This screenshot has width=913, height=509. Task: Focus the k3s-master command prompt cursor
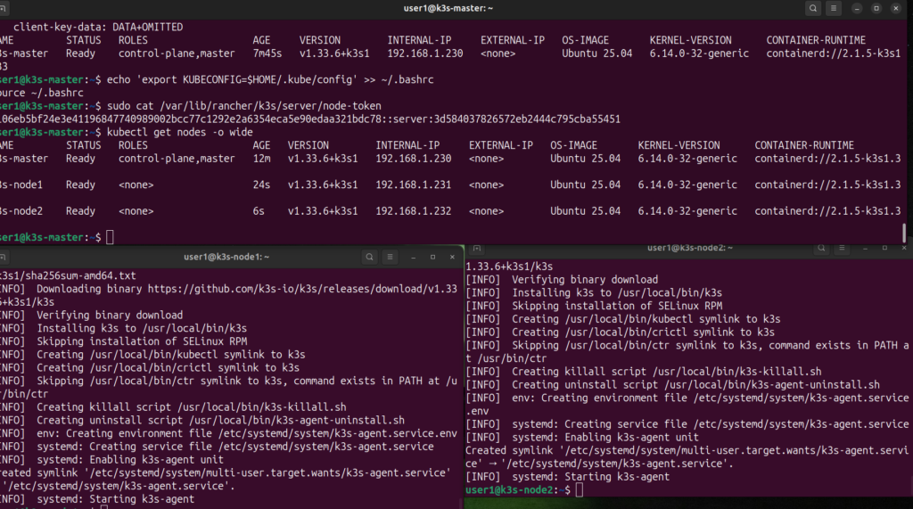tap(110, 237)
